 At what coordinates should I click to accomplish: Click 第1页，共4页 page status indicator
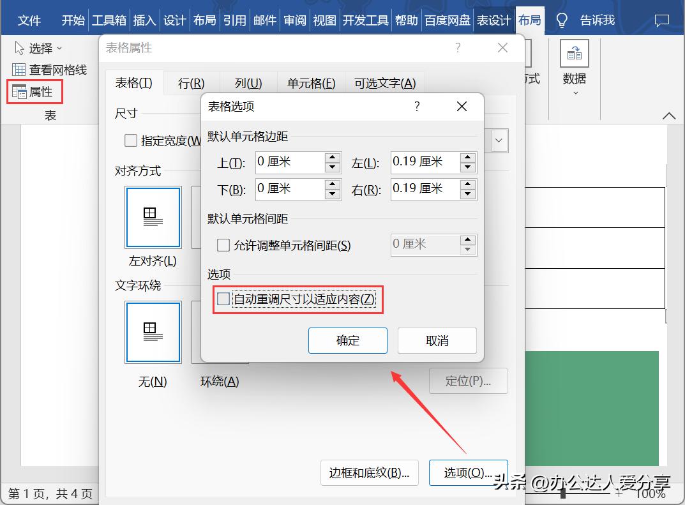click(50, 494)
